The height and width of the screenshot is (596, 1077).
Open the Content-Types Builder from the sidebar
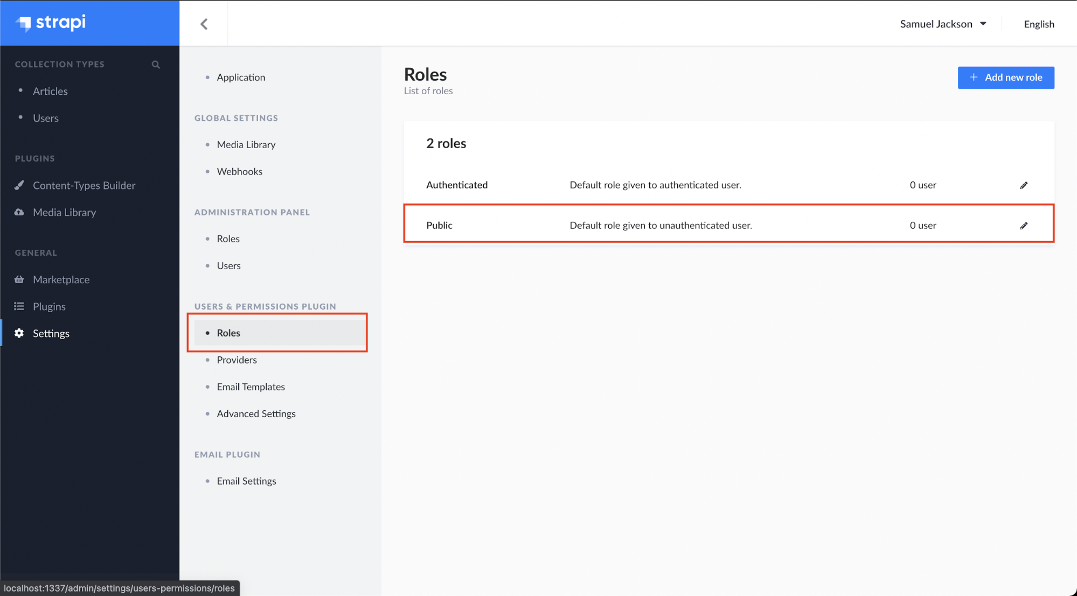click(x=84, y=185)
